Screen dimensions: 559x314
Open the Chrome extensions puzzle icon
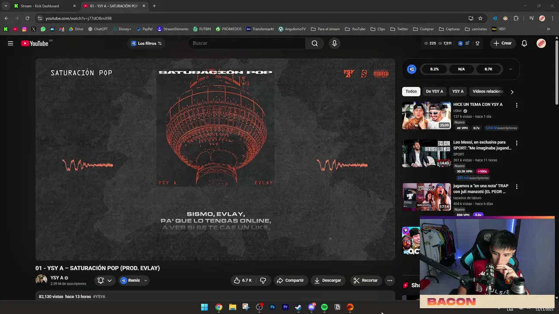[516, 18]
